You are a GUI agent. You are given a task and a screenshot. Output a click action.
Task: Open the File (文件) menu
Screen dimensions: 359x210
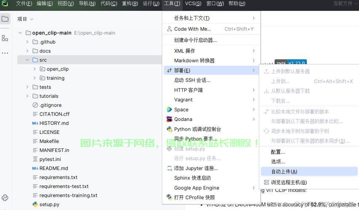tap(24, 4)
